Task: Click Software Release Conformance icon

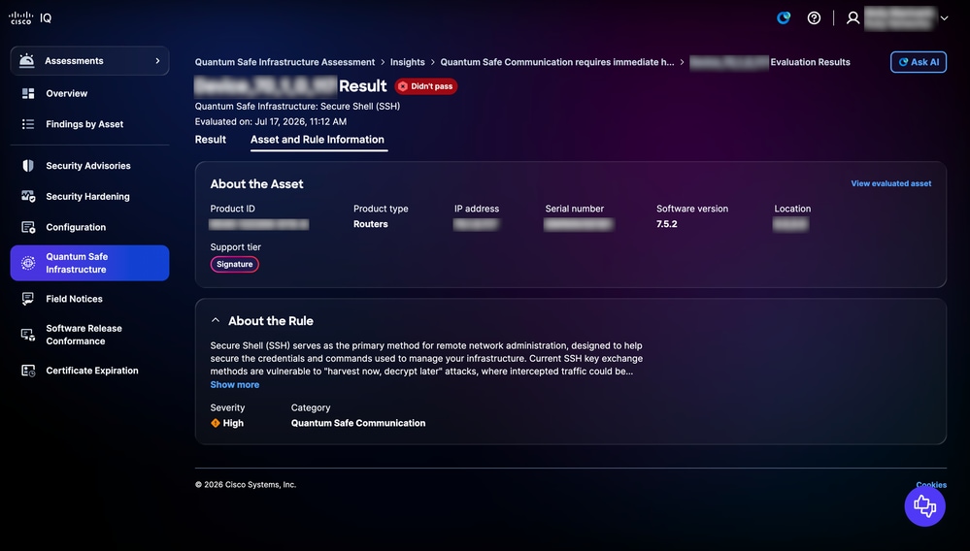Action: pyautogui.click(x=28, y=335)
